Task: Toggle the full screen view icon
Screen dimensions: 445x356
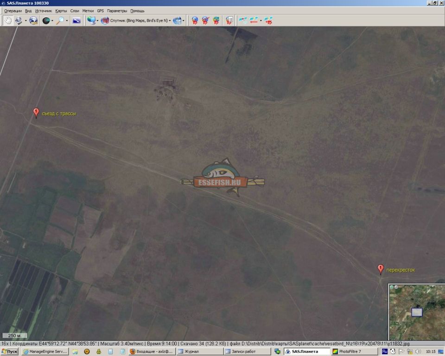Action: (x=76, y=20)
